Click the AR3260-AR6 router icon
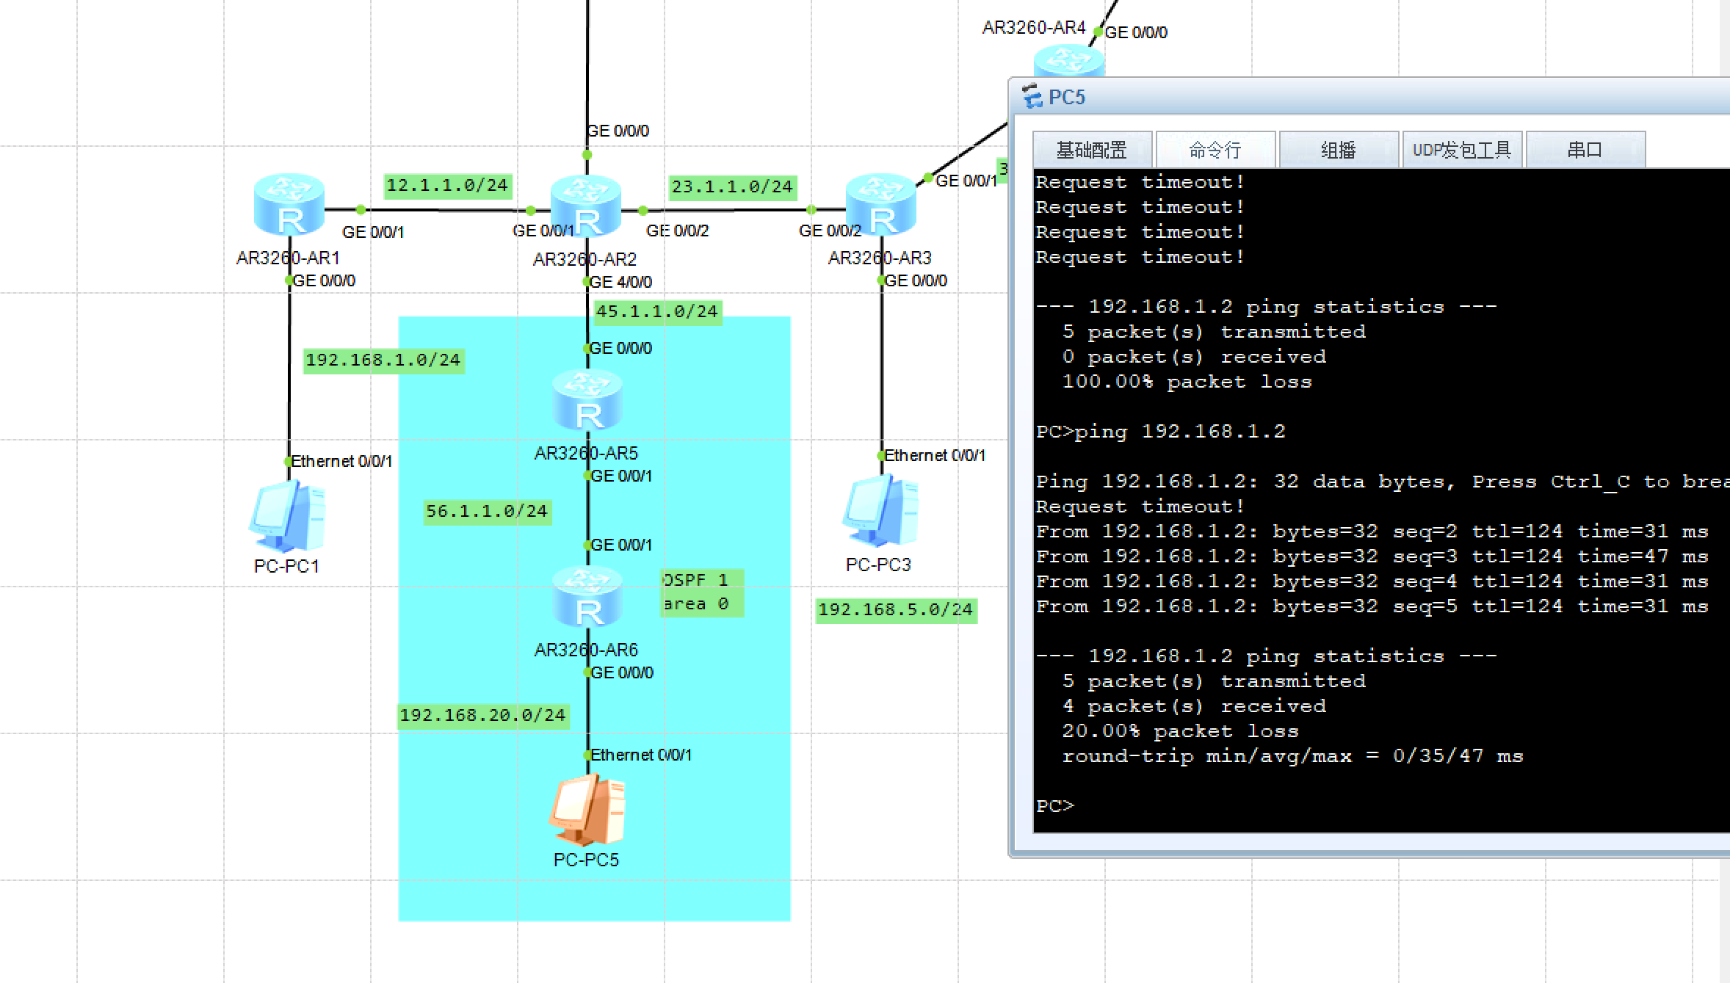Screen dimensions: 1730x983 (x=587, y=597)
